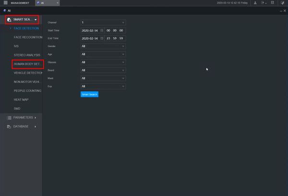Click the user account icon
This screenshot has width=288, height=196.
pyautogui.click(x=255, y=3)
